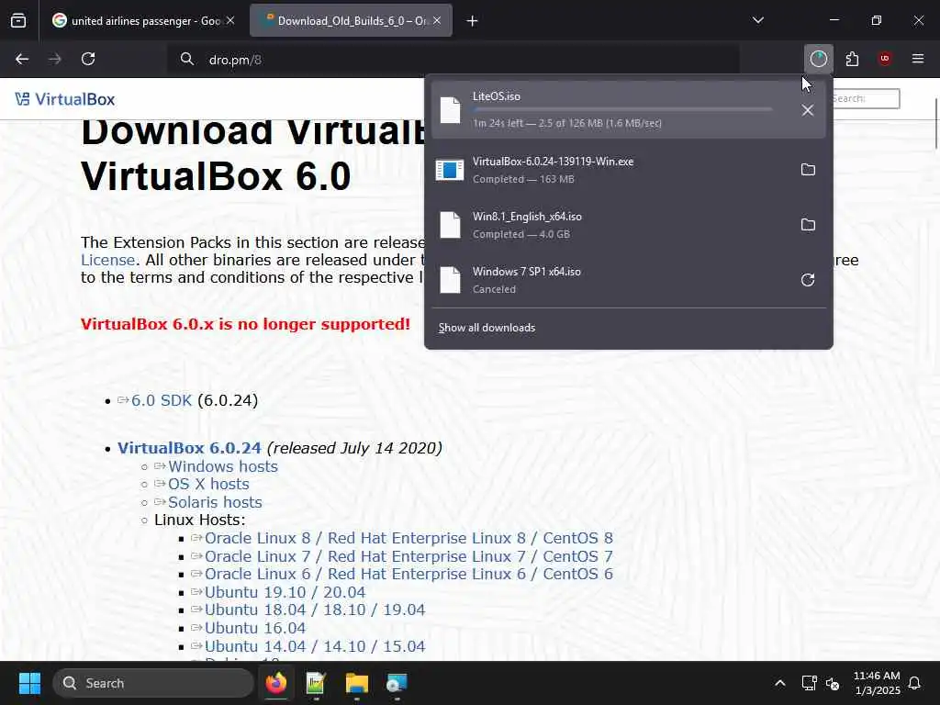Open the notifications bell
The width and height of the screenshot is (940, 705).
[x=915, y=683]
